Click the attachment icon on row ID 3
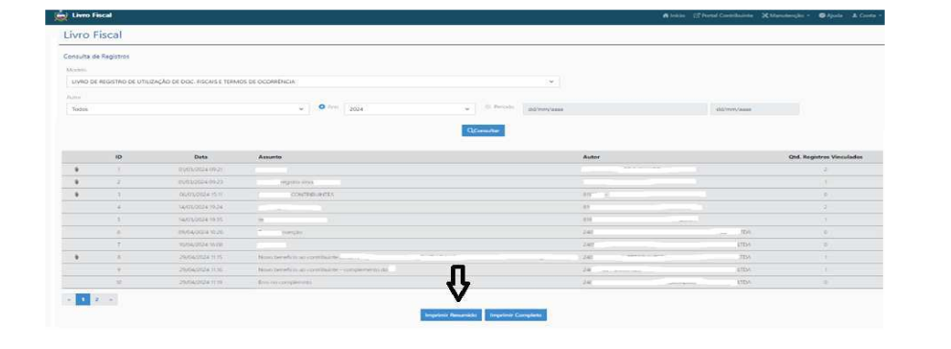 77,195
